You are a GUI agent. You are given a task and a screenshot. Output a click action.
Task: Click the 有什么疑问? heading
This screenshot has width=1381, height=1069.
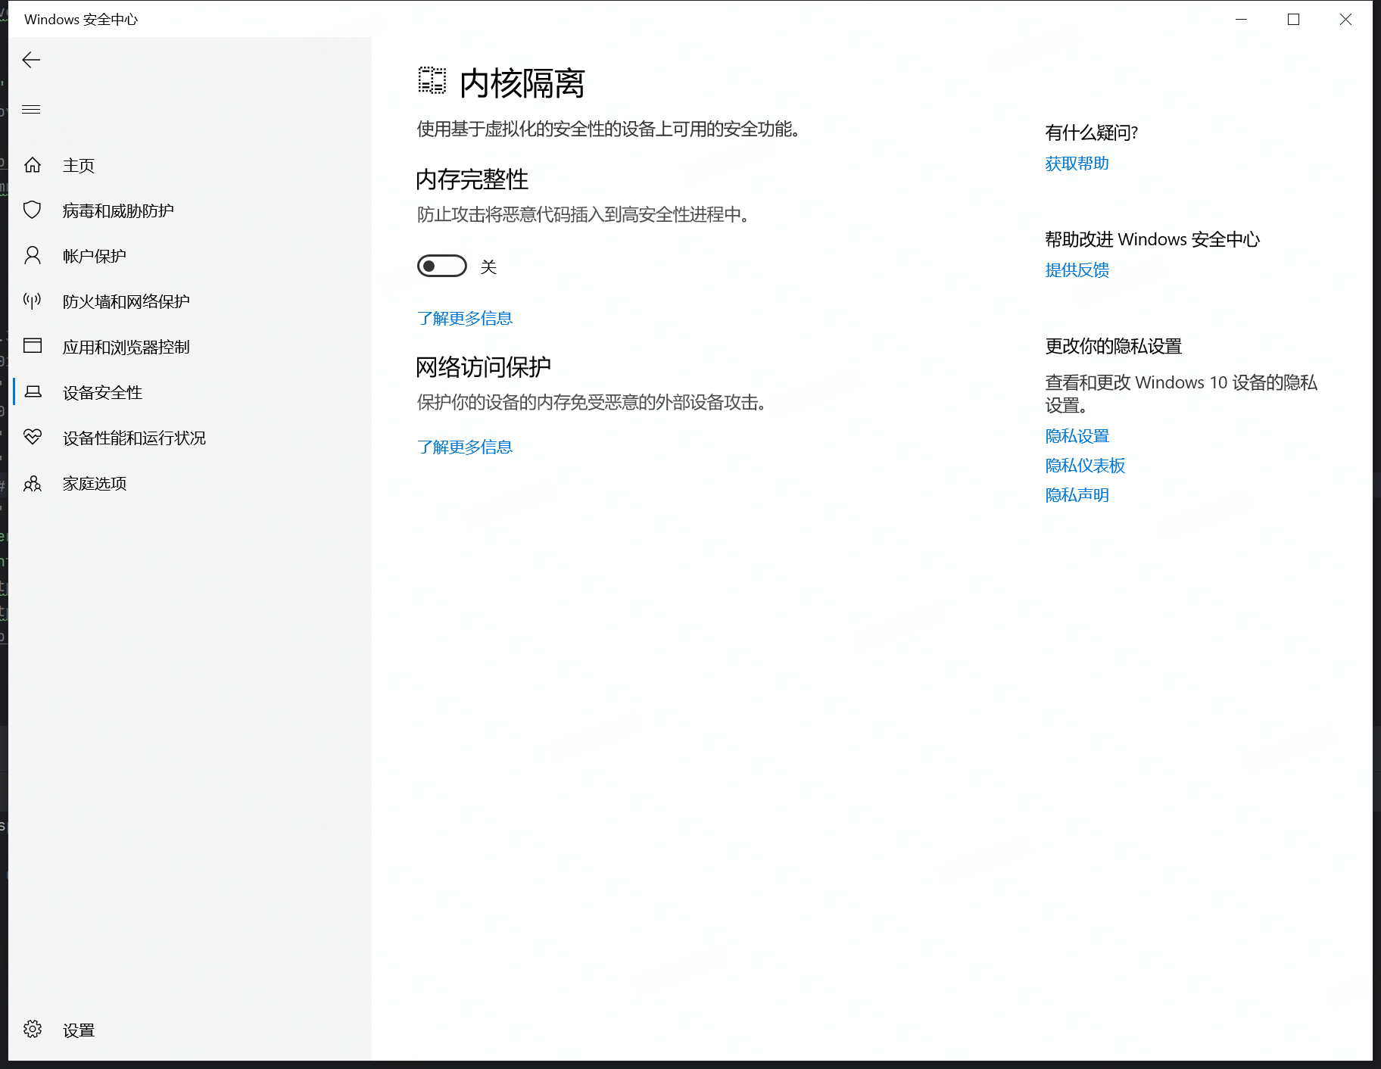pos(1091,132)
